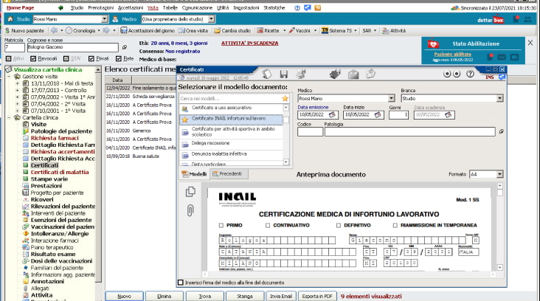The image size is (540, 301).
Task: Open the Cronologia dropdown arrow
Action: pos(99,31)
